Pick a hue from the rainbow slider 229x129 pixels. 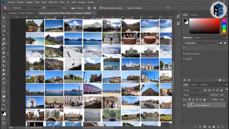[224, 26]
